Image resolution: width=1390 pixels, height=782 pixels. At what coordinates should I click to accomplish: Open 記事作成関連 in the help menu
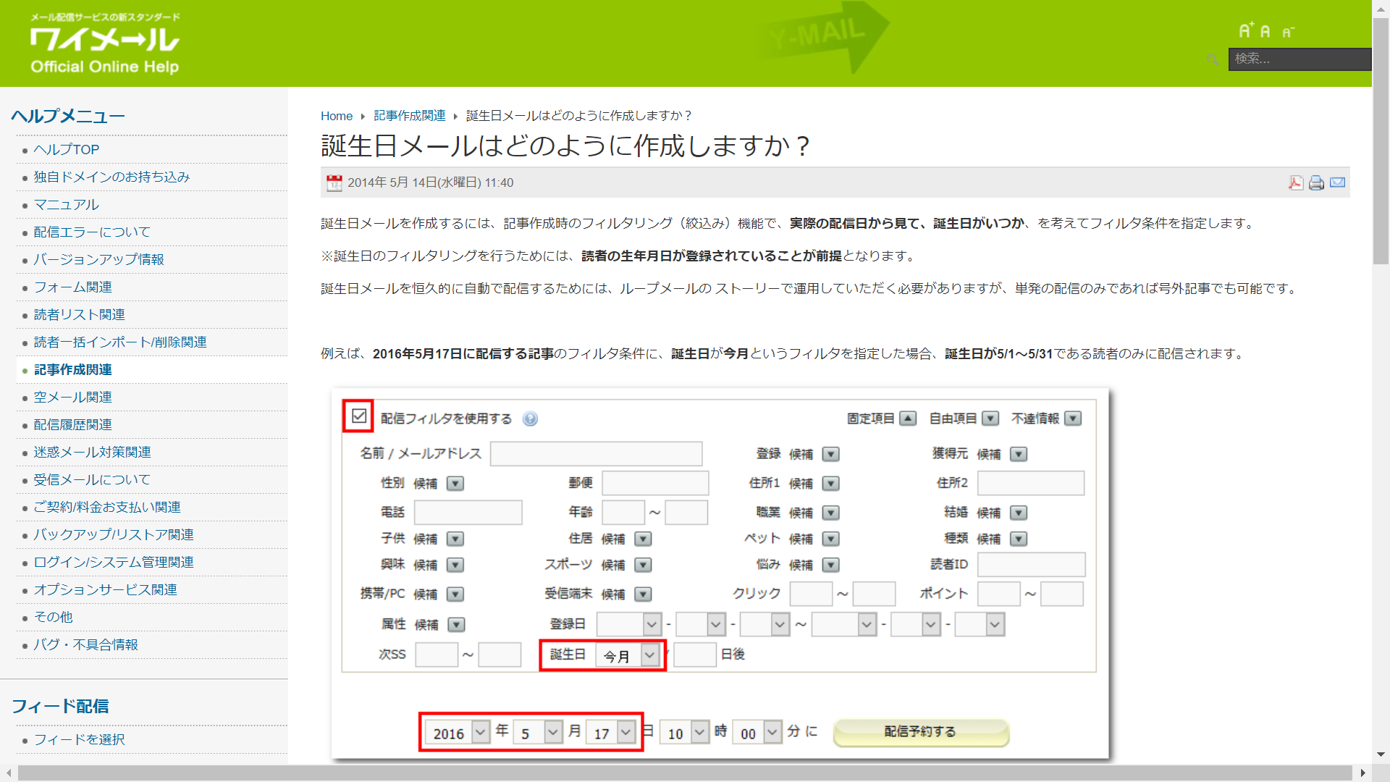tap(73, 370)
